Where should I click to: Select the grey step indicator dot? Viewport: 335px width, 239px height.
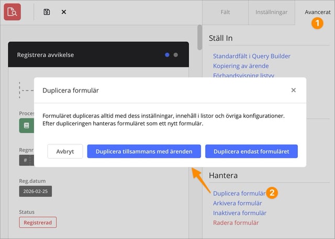tap(176, 55)
